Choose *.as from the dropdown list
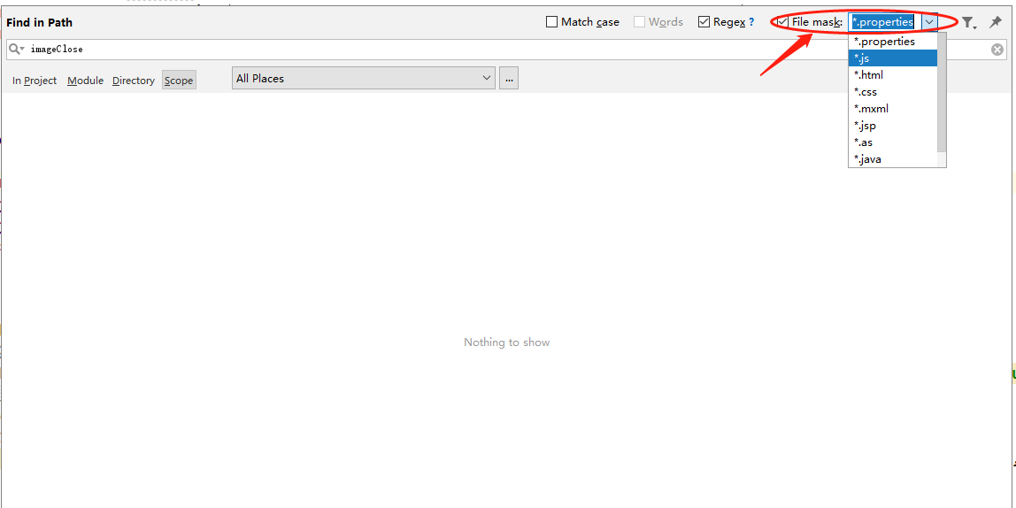Viewport: 1016px width, 508px height. pos(893,142)
